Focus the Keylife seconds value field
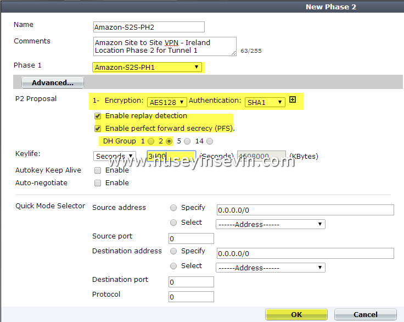The width and height of the screenshot is (404, 322). click(171, 156)
